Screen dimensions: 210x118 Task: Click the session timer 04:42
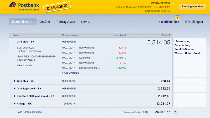pos(167,11)
